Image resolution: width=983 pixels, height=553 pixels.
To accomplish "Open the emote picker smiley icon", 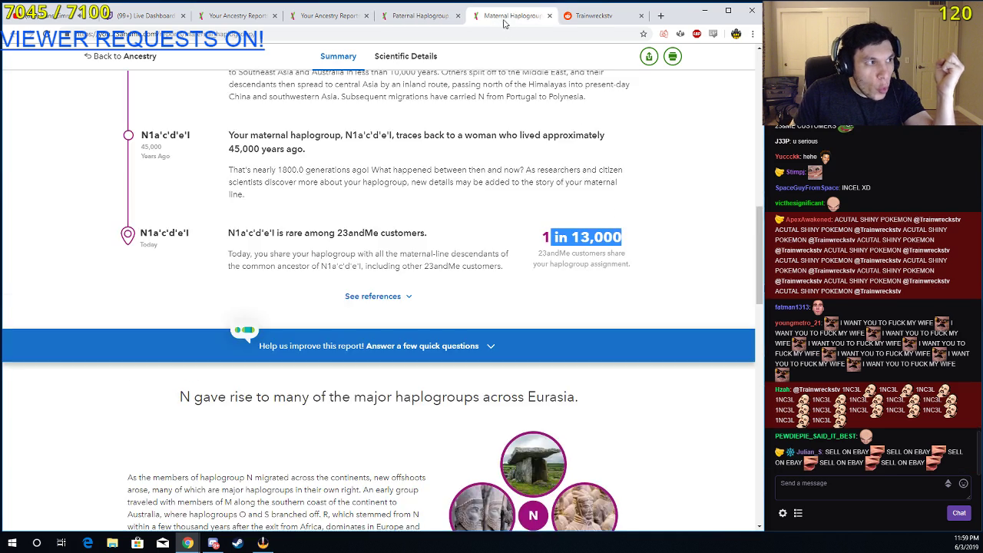I will (x=964, y=483).
